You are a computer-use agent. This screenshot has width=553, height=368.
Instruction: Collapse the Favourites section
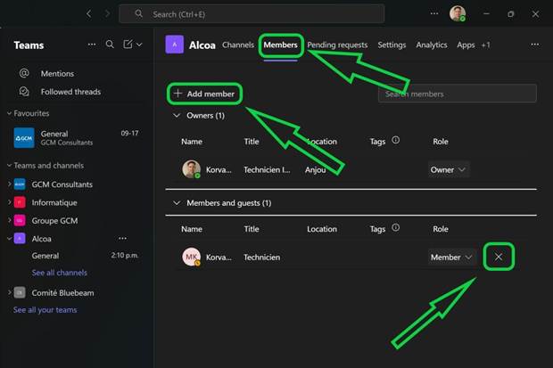(9, 113)
